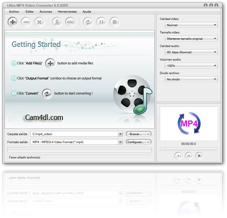Image resolution: width=227 pixels, height=218 pixels.
Task: Open the Herramientas menu
Action: (67, 12)
